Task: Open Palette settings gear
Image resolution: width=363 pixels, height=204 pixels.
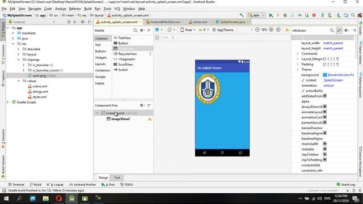Action: click(x=142, y=30)
